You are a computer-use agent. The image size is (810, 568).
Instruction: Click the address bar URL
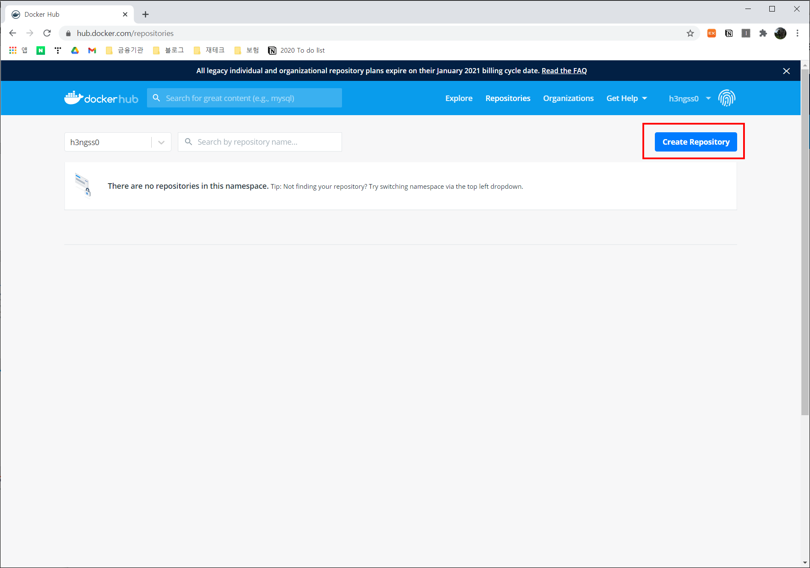click(125, 33)
